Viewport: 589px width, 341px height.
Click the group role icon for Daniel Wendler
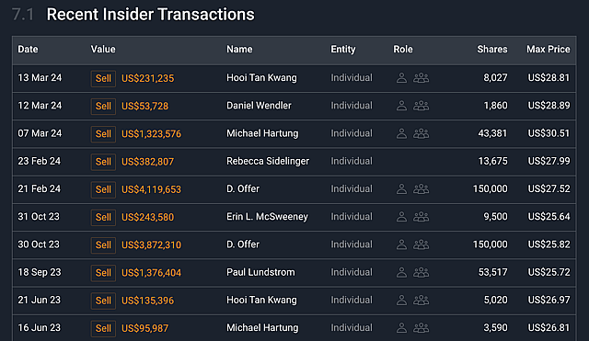422,106
